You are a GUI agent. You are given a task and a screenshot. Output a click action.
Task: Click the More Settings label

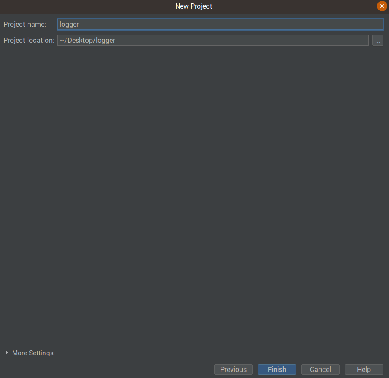32,353
